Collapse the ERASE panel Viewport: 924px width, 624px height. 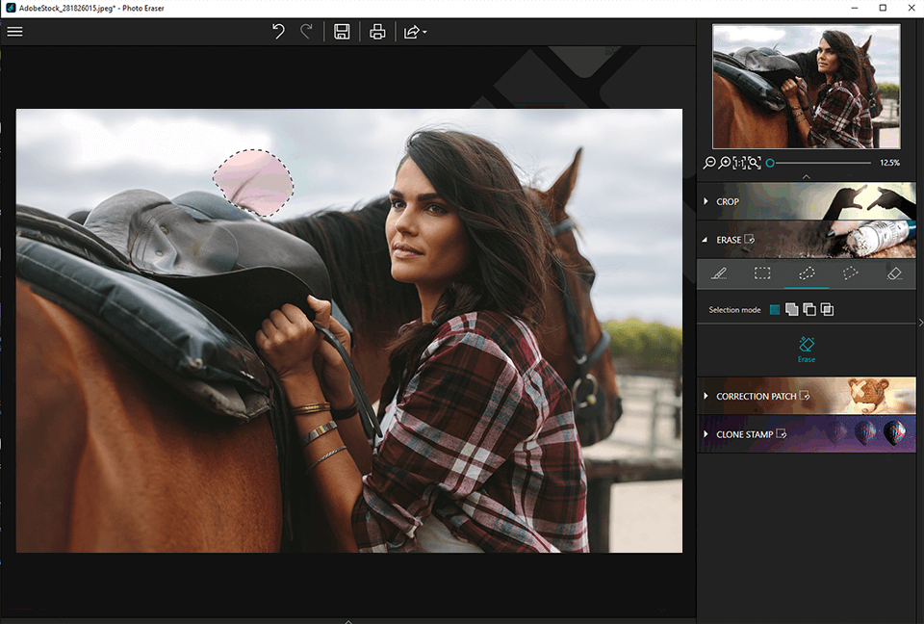click(x=729, y=240)
